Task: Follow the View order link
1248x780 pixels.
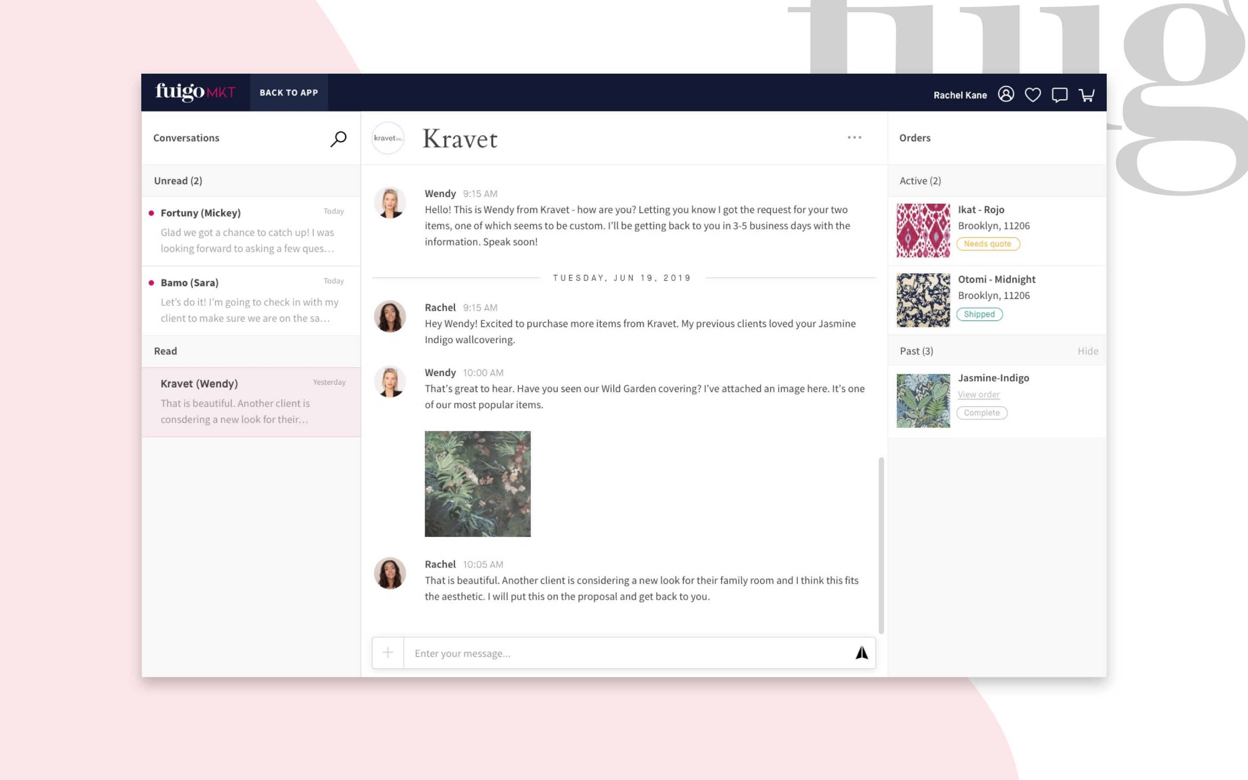Action: 978,395
